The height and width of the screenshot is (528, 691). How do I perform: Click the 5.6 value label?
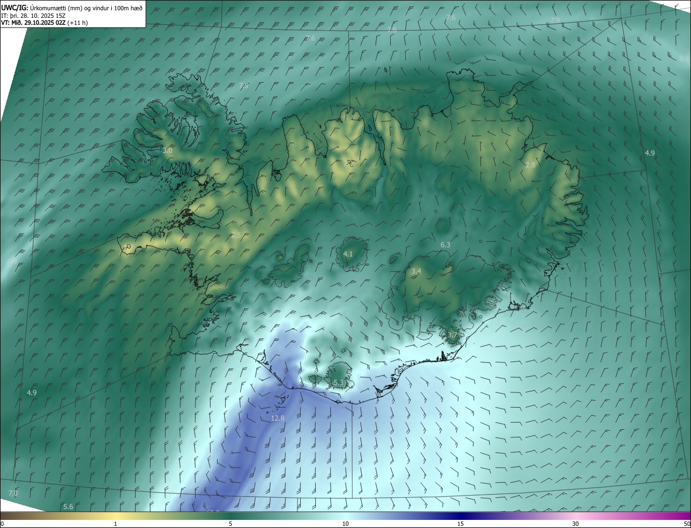coord(68,506)
